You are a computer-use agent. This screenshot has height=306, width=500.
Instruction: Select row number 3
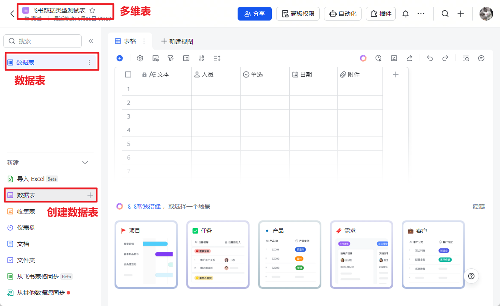click(129, 116)
